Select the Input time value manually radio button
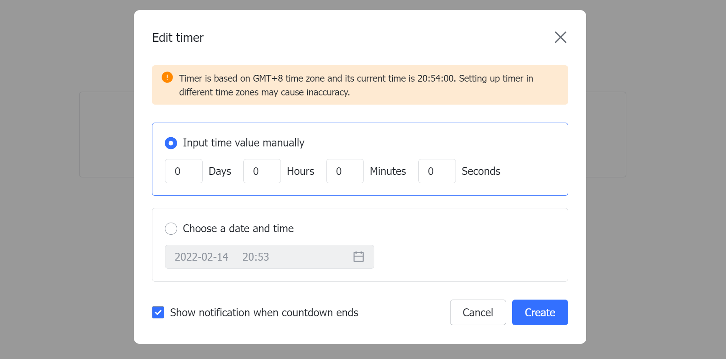Image resolution: width=726 pixels, height=359 pixels. pos(171,143)
